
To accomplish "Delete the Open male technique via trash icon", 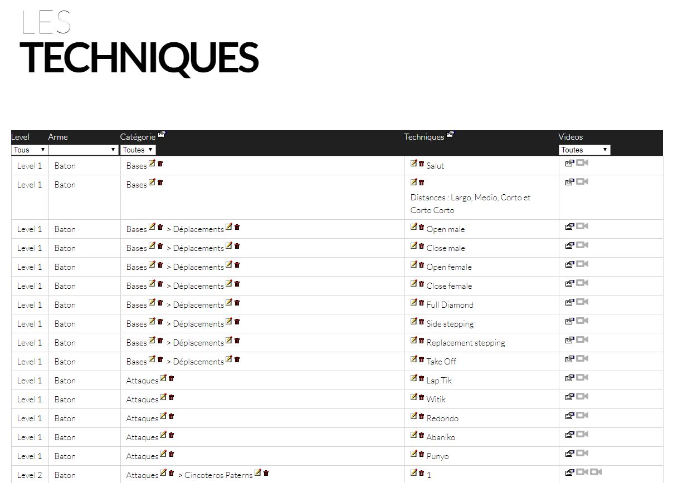I will [x=421, y=227].
